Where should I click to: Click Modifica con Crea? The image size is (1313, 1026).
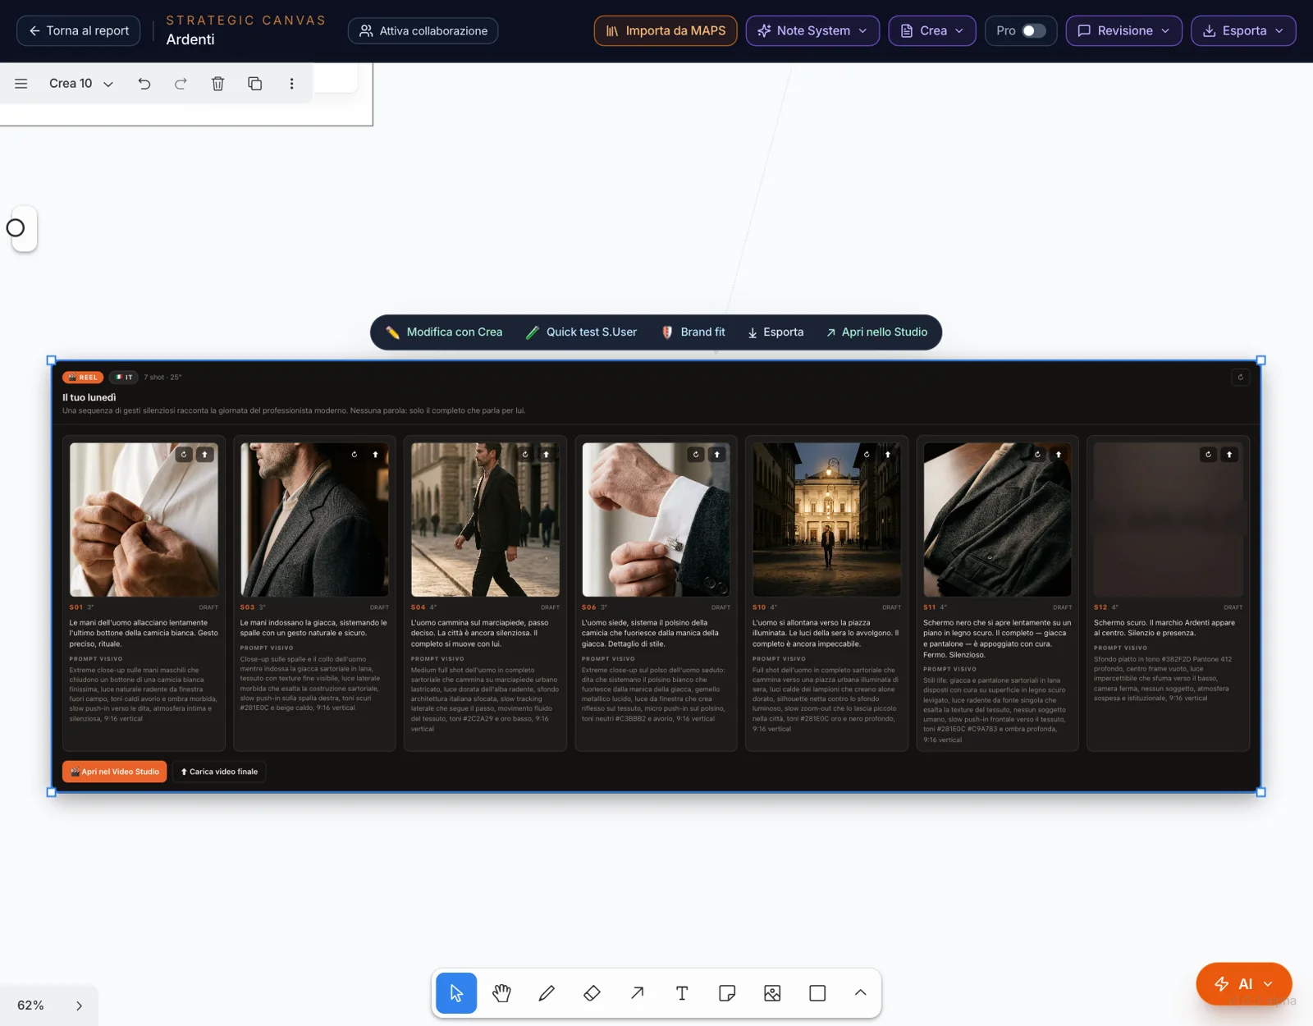point(444,332)
